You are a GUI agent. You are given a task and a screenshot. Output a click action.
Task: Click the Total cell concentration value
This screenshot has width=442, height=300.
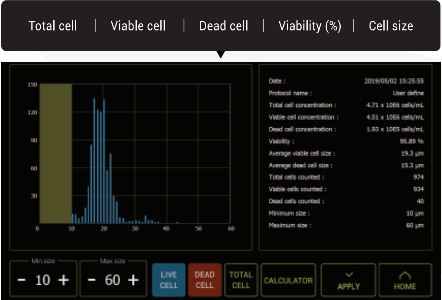(x=395, y=105)
